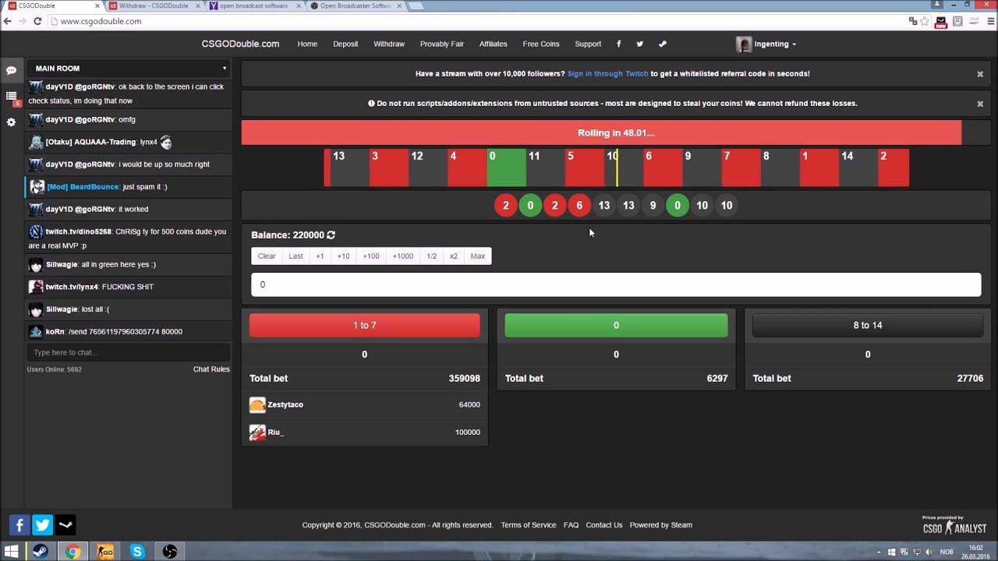Click the browser back arrow

coord(8,21)
